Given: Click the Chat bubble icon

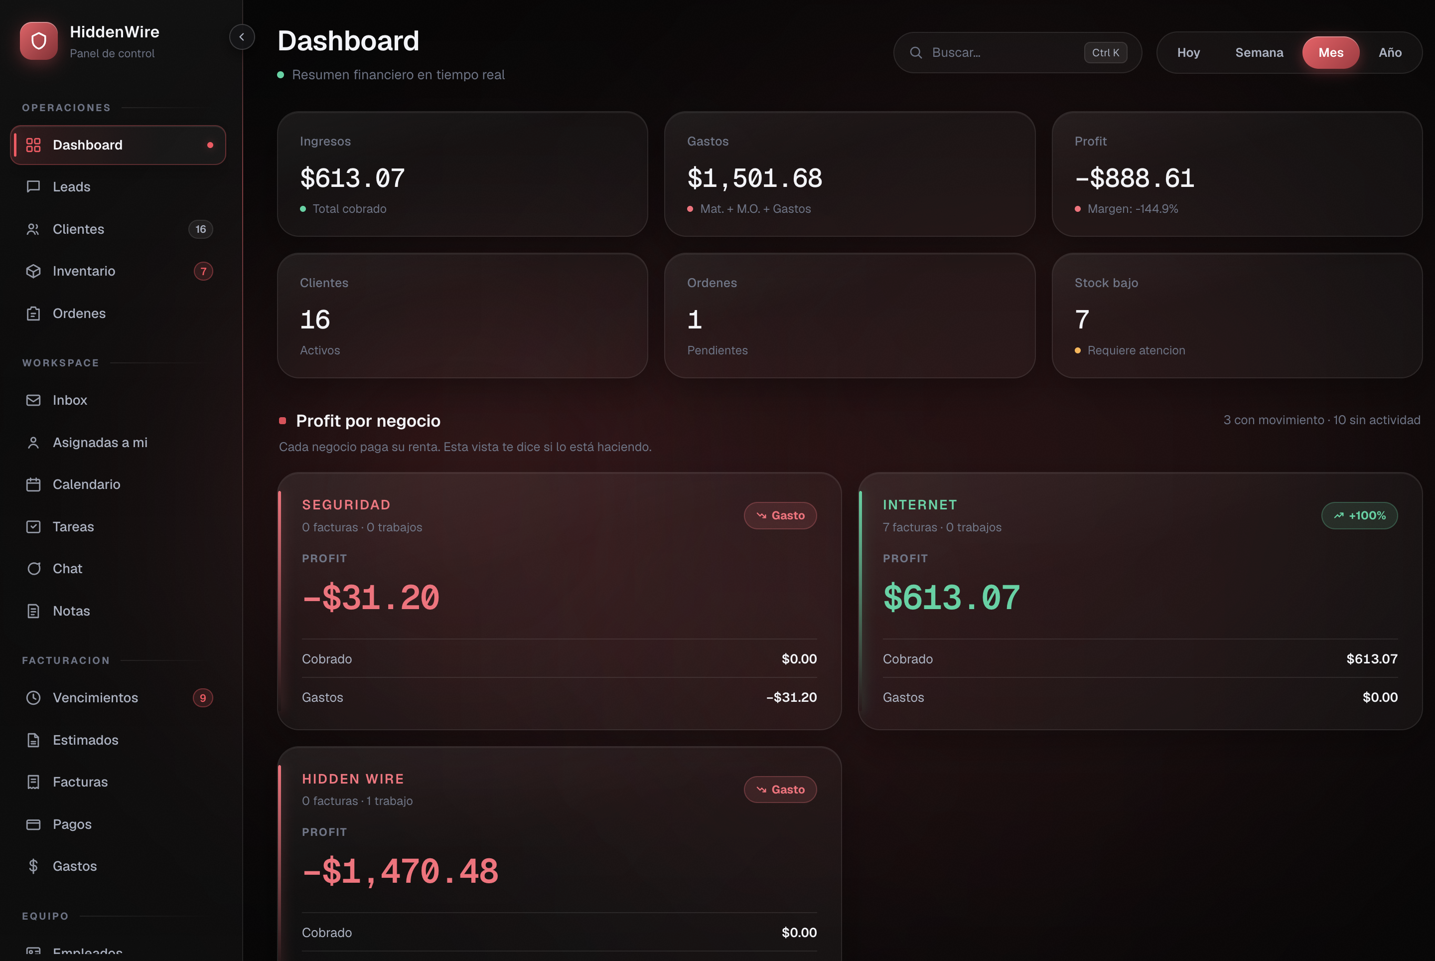Looking at the screenshot, I should click(33, 569).
